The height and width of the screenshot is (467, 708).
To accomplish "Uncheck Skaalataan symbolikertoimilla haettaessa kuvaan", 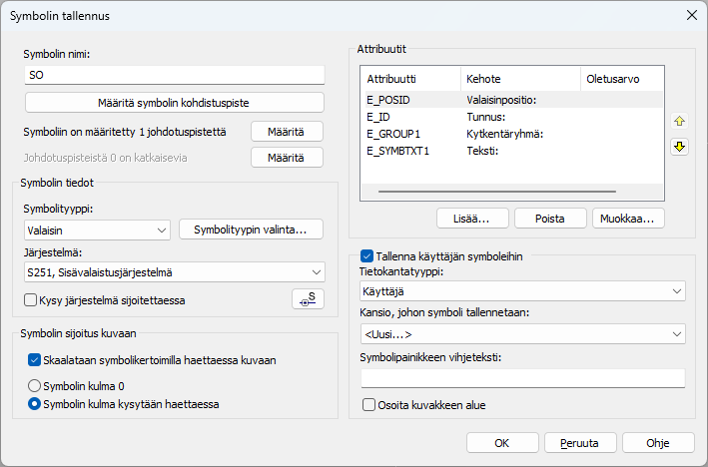I will pos(34,360).
